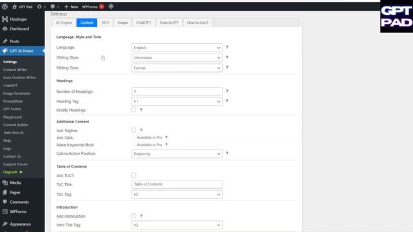The width and height of the screenshot is (413, 232).
Task: Open the updates icon in admin bar
Action: pos(39,6)
